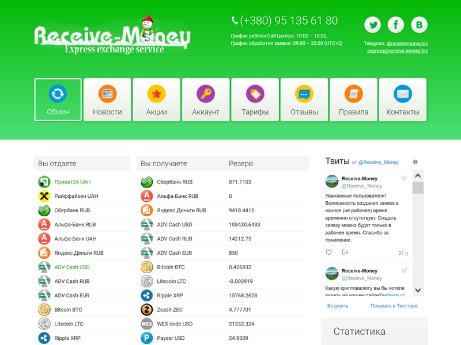461x345 pixels.
Task: Click Twitter bird icon on second tweet
Action: click(404, 270)
